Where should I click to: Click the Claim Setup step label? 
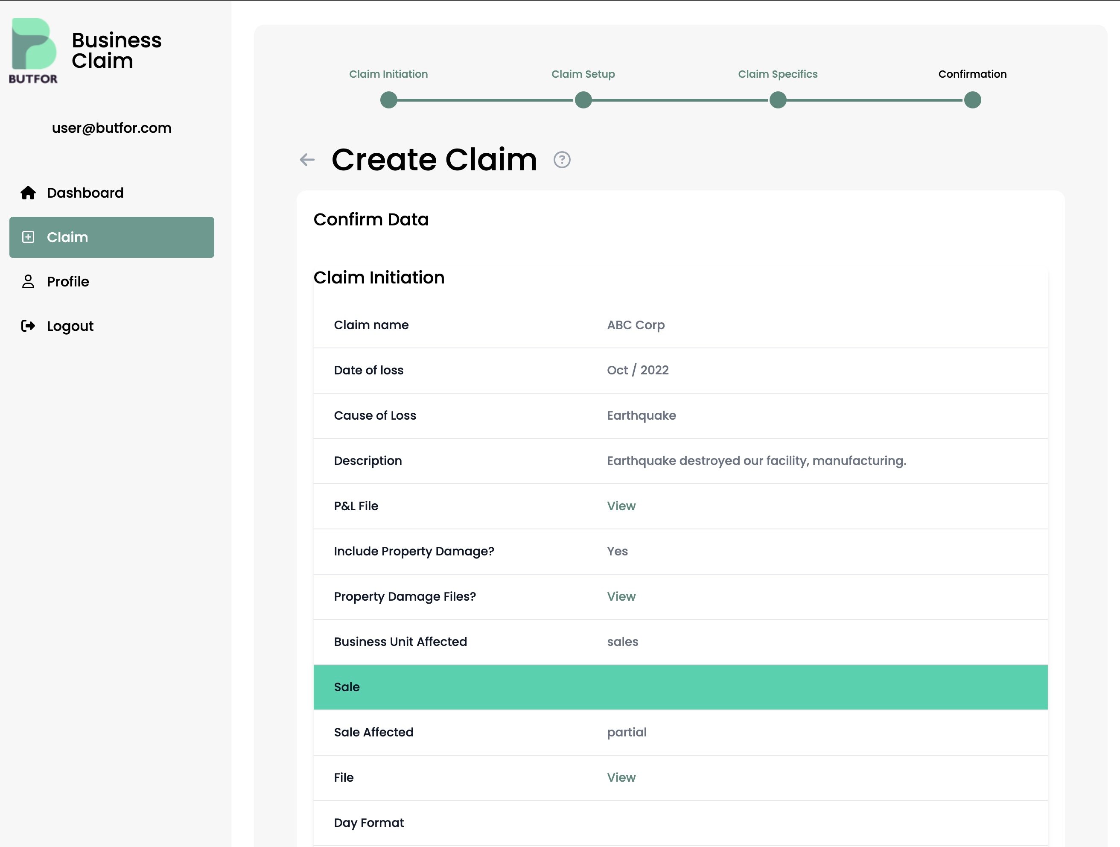coord(583,74)
